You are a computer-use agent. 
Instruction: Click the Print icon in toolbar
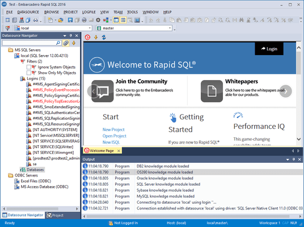(x=84, y=20)
